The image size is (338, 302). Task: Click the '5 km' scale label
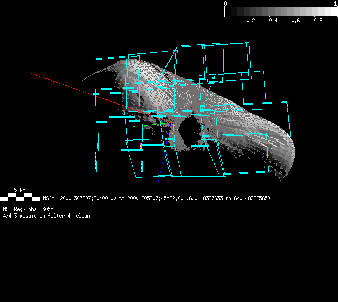19,190
